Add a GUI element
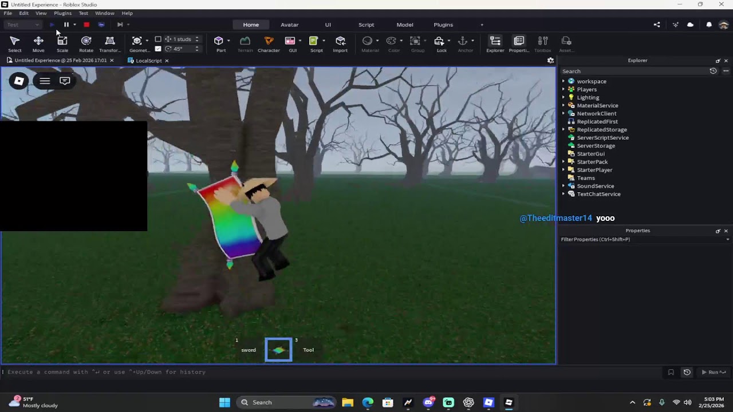 [x=290, y=44]
